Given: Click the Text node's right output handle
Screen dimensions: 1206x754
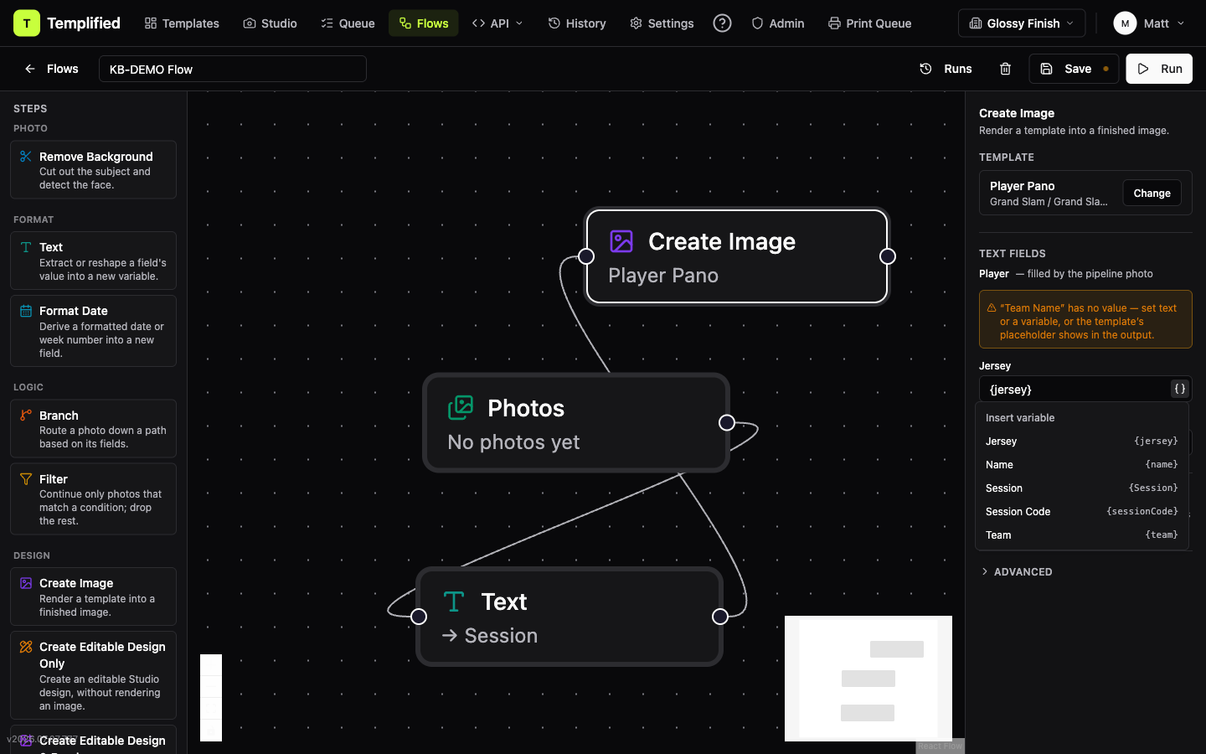Looking at the screenshot, I should tap(720, 617).
